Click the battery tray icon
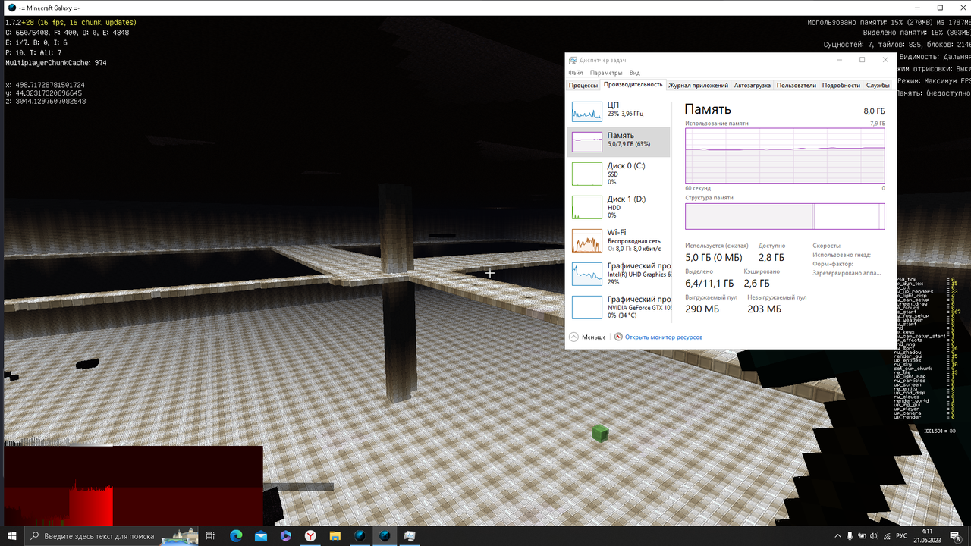This screenshot has height=546, width=971. tap(863, 536)
